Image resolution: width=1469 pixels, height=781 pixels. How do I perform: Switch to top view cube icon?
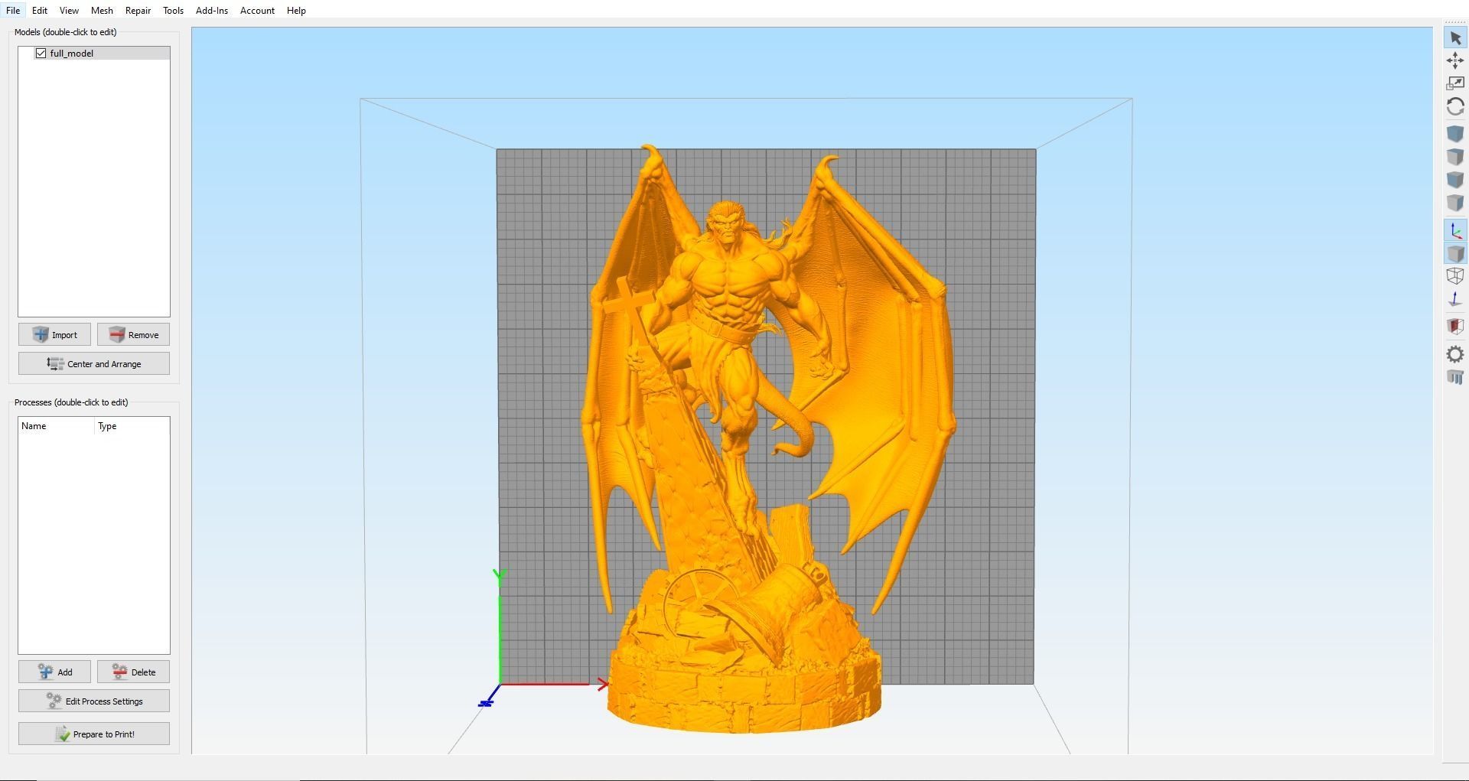click(x=1455, y=156)
